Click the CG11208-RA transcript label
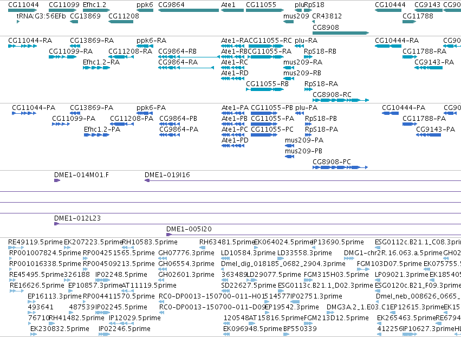This screenshot has height=337, width=461. click(130, 51)
